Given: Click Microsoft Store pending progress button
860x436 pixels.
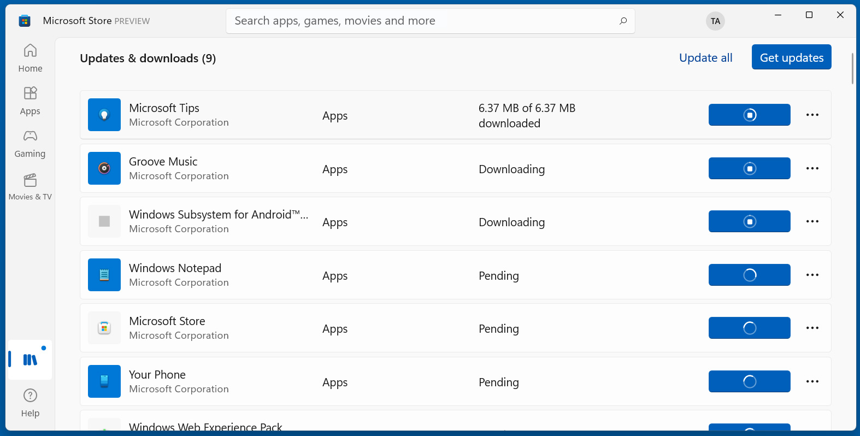Looking at the screenshot, I should coord(750,328).
